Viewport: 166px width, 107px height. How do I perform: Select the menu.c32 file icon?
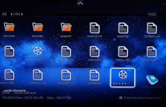123,52
